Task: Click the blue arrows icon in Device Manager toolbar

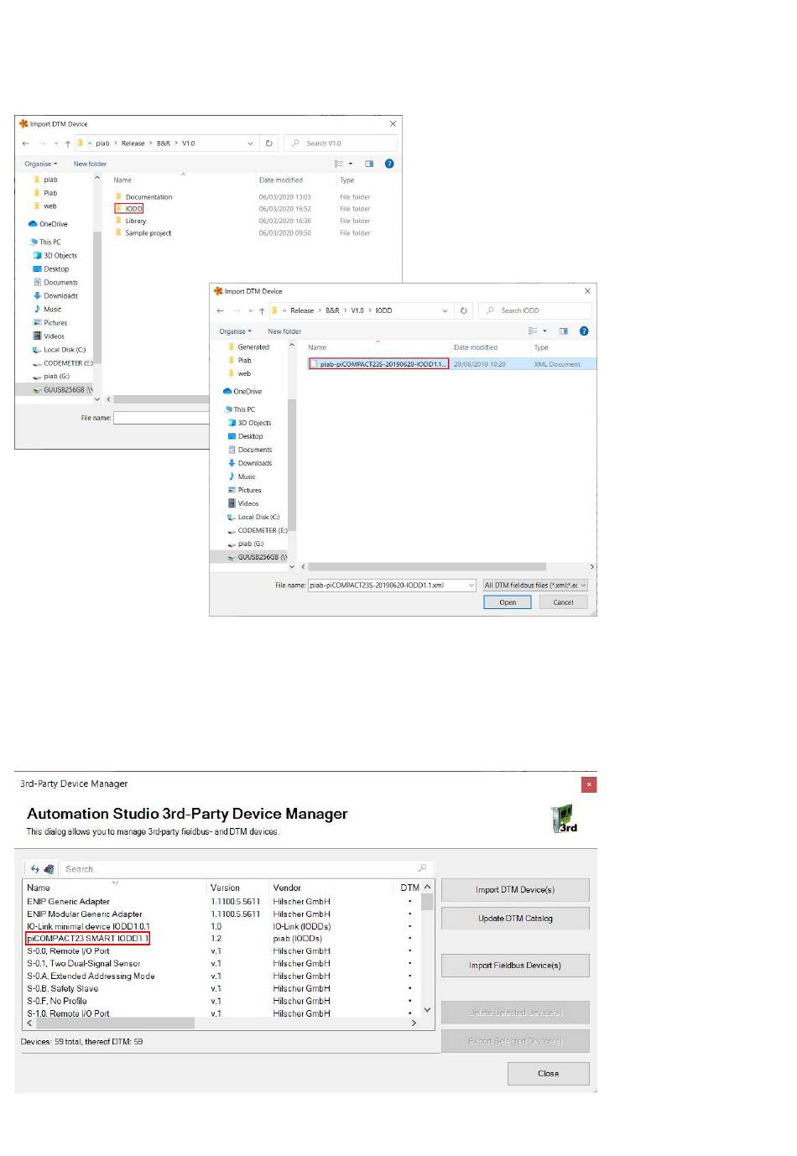Action: 35,869
